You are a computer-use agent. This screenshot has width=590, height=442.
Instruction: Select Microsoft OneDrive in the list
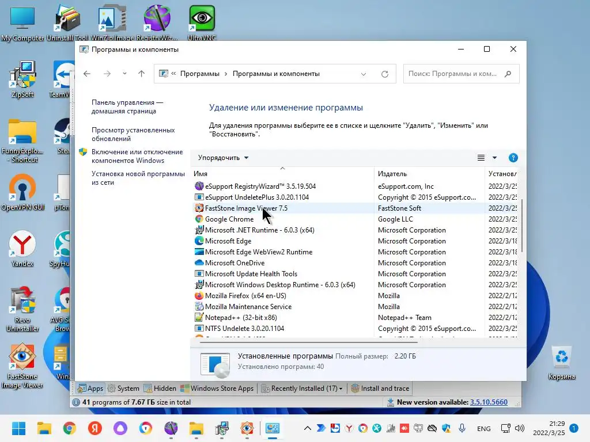click(355, 262)
